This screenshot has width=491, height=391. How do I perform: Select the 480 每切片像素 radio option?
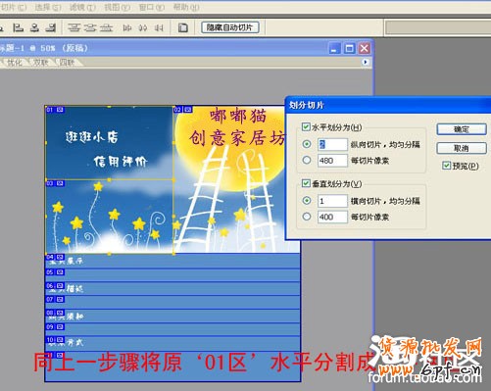pyautogui.click(x=307, y=160)
